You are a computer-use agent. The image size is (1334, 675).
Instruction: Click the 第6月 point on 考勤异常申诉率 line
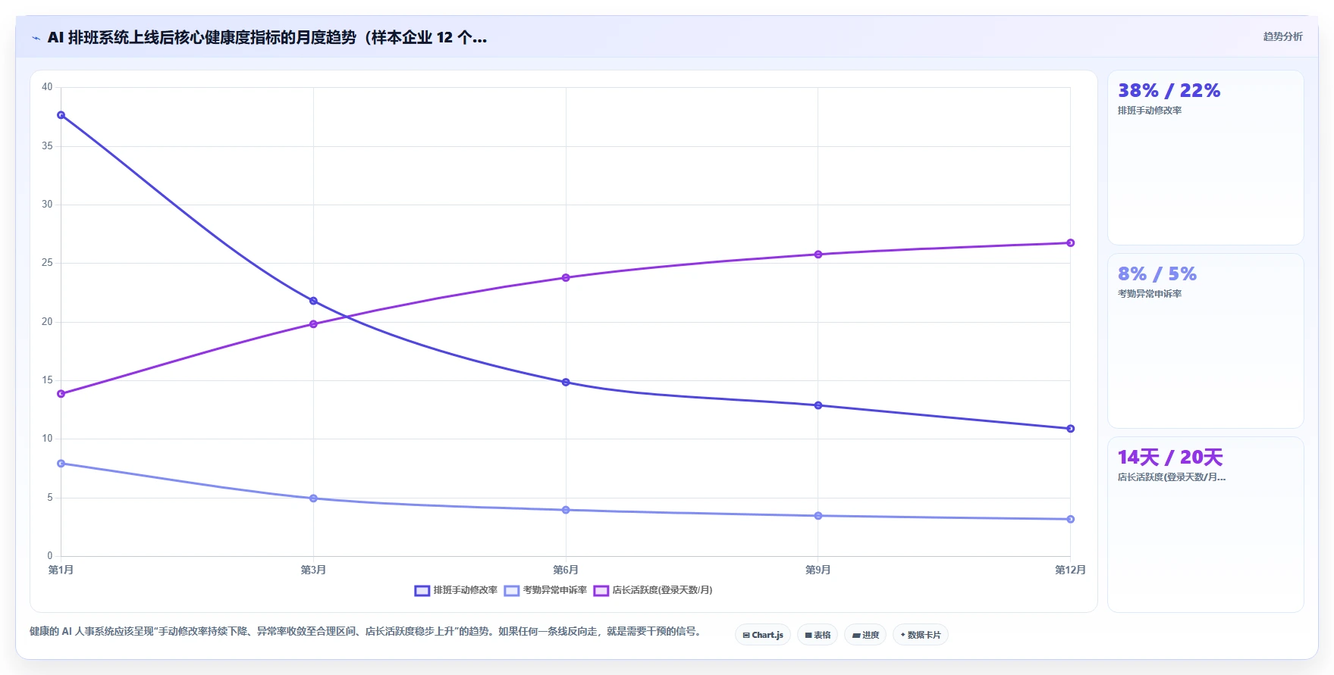point(566,510)
